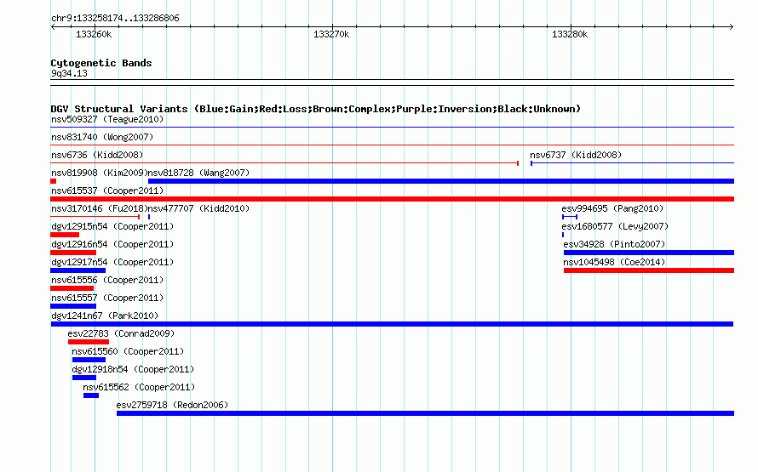Image resolution: width=758 pixels, height=472 pixels.
Task: Open the nsv819908 (Kim2009) label
Action: pyautogui.click(x=99, y=173)
